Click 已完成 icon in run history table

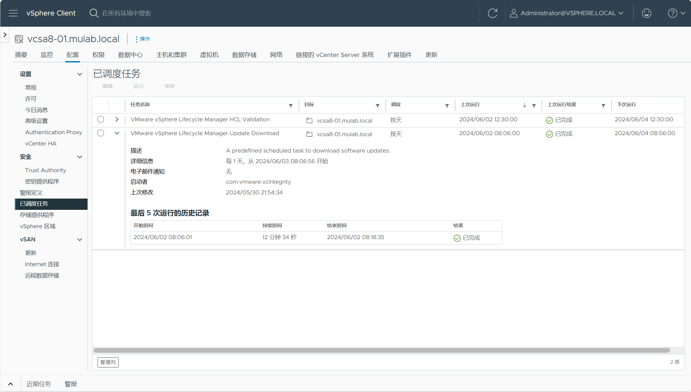pos(457,238)
